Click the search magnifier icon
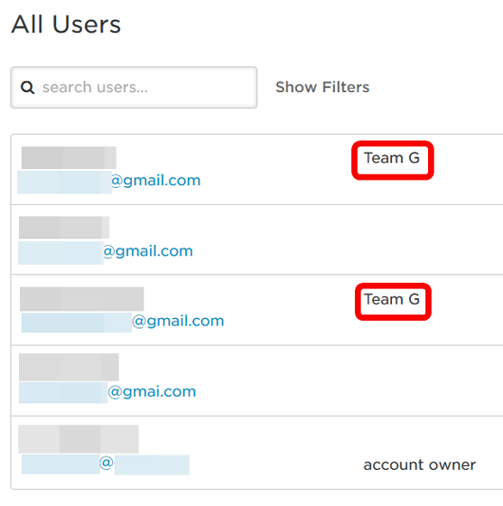 tap(28, 88)
